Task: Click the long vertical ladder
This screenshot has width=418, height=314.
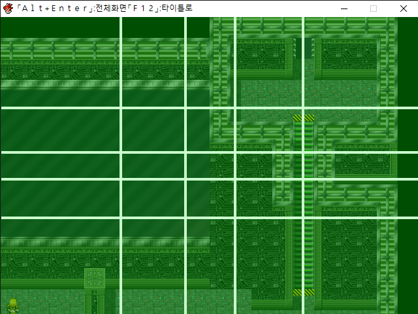Action: (304, 205)
